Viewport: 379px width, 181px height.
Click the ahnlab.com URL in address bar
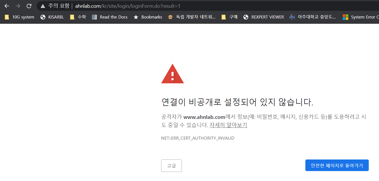(x=128, y=6)
